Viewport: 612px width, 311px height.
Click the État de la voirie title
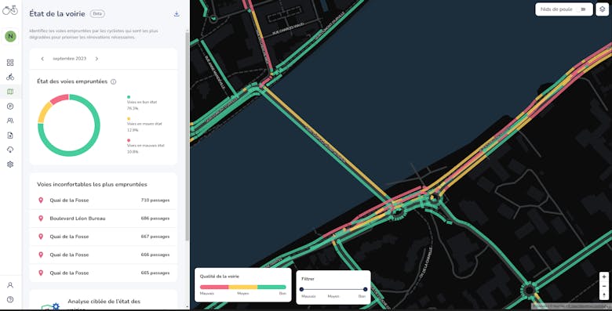[57, 13]
